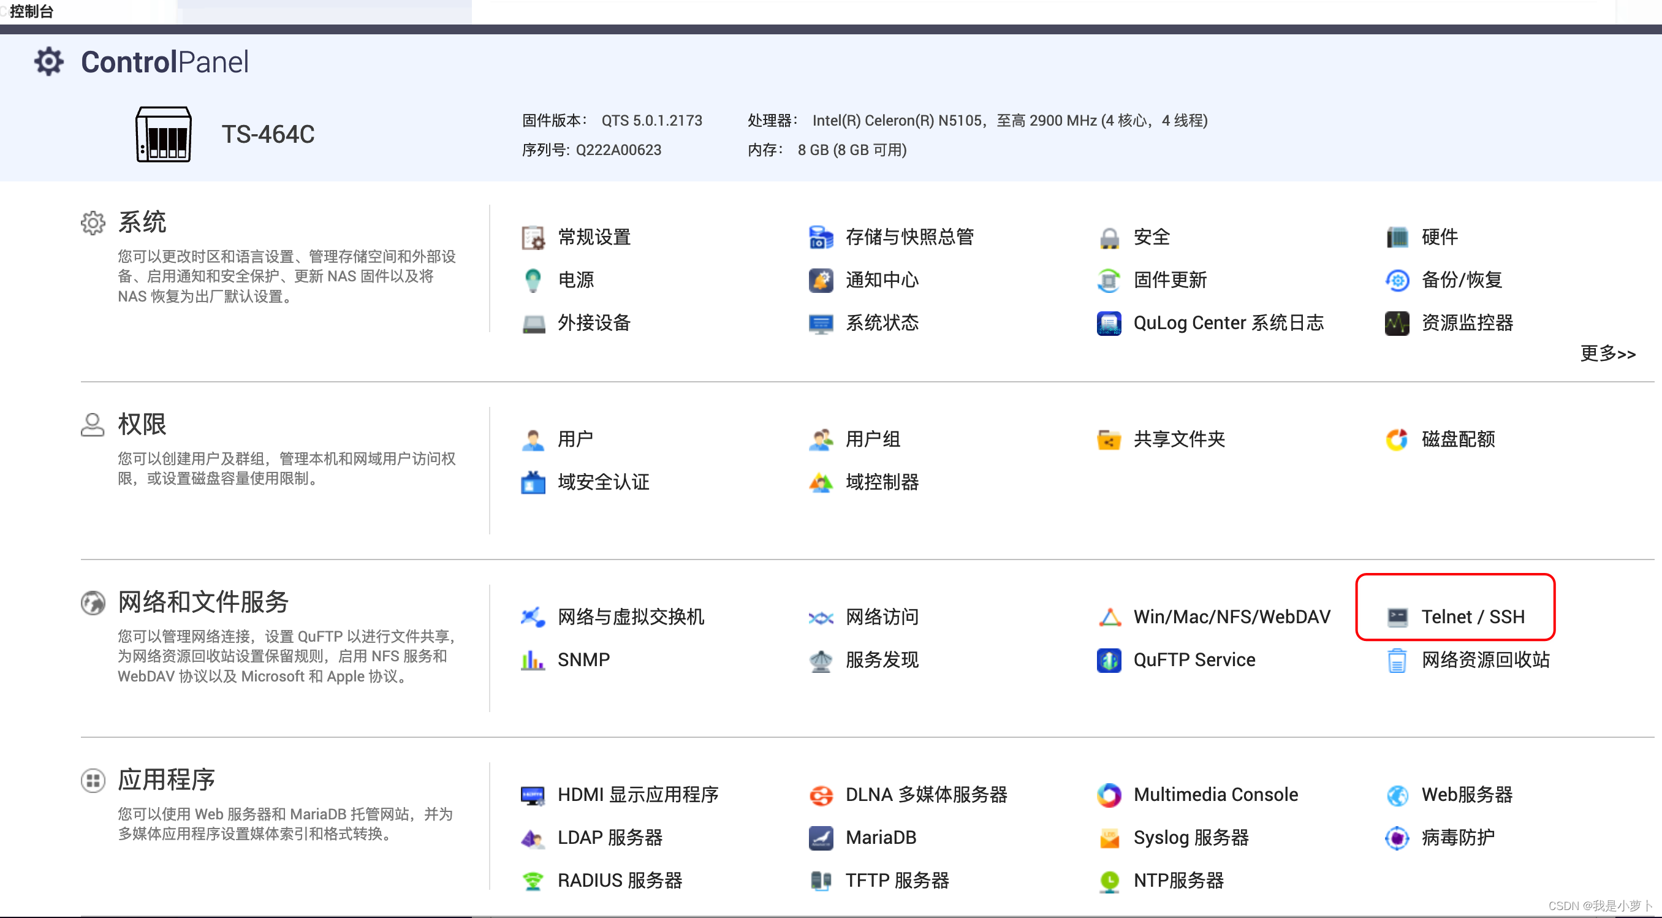Image resolution: width=1662 pixels, height=918 pixels.
Task: Click the HDMI Display Applications icon
Action: (x=533, y=795)
